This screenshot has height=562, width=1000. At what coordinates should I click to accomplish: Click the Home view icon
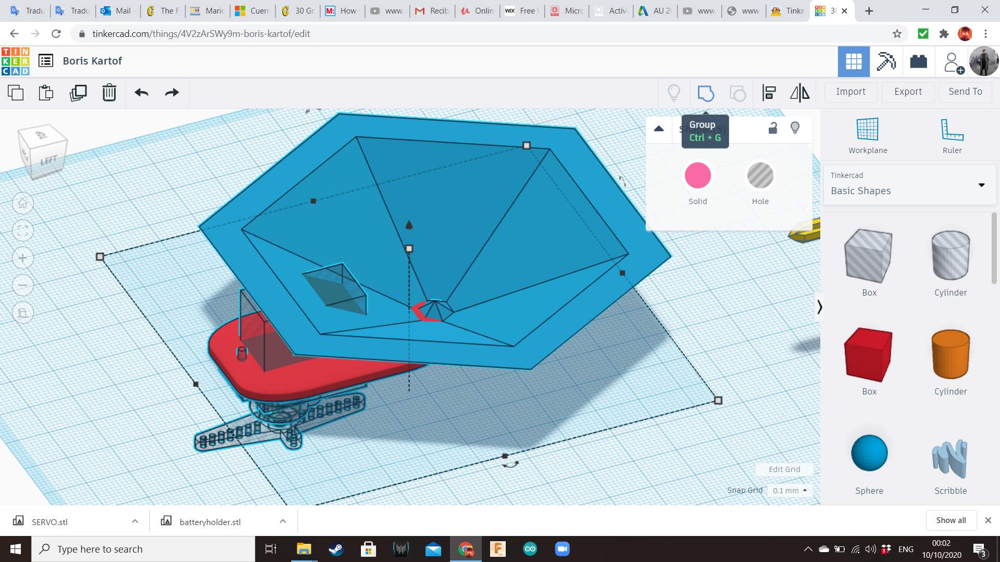click(x=23, y=203)
